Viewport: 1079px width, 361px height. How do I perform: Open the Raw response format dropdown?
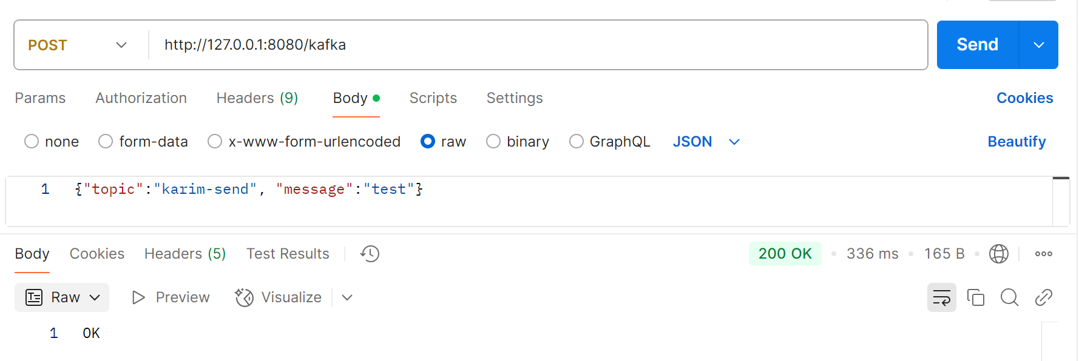[x=62, y=297]
